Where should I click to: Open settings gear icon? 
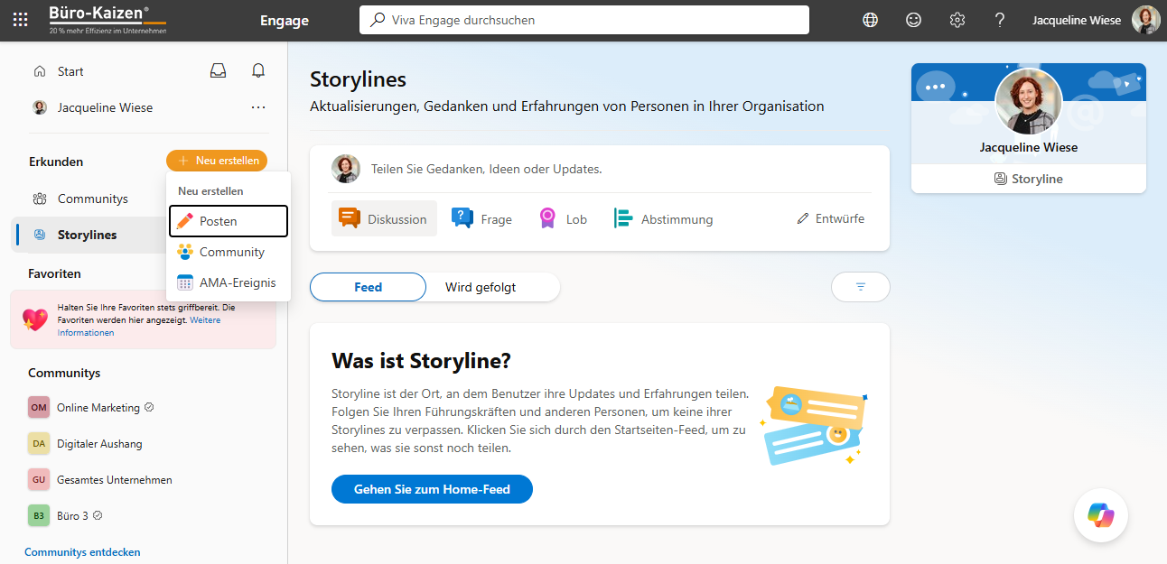pos(957,20)
